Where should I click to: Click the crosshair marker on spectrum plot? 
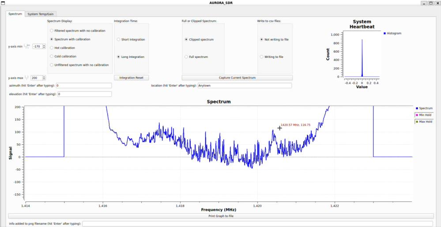click(279, 128)
